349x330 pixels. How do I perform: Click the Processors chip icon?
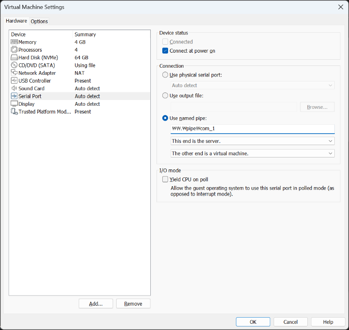click(x=14, y=50)
